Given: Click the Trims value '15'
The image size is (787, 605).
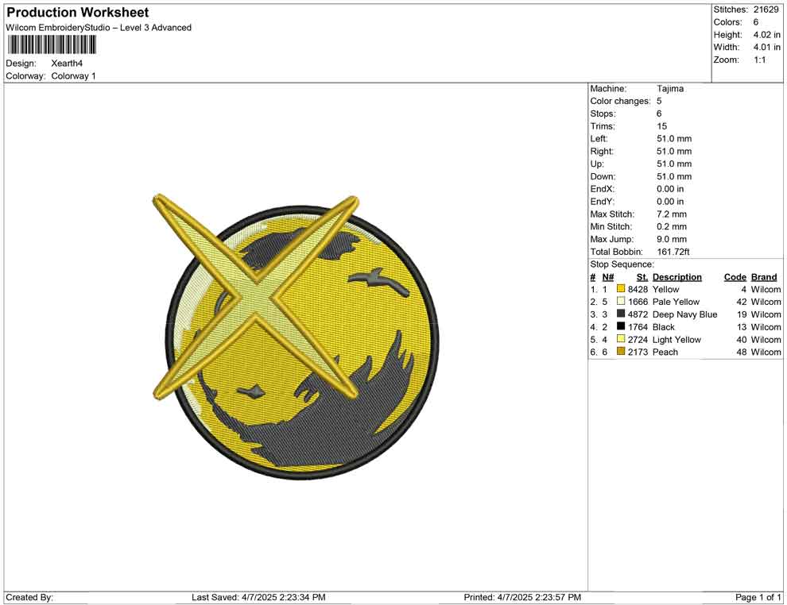Looking at the screenshot, I should point(661,126).
